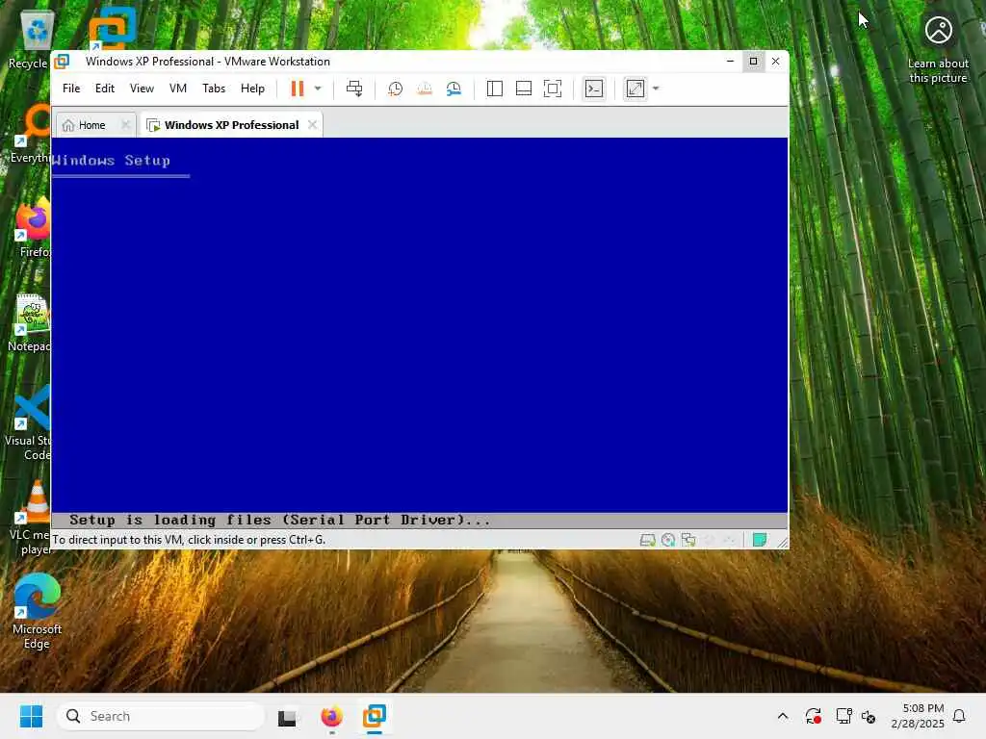The width and height of the screenshot is (986, 739).
Task: Open the Tabs menu
Action: click(x=214, y=89)
